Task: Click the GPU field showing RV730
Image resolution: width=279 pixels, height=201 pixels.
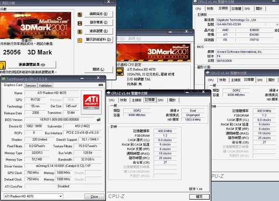Action: (35, 100)
